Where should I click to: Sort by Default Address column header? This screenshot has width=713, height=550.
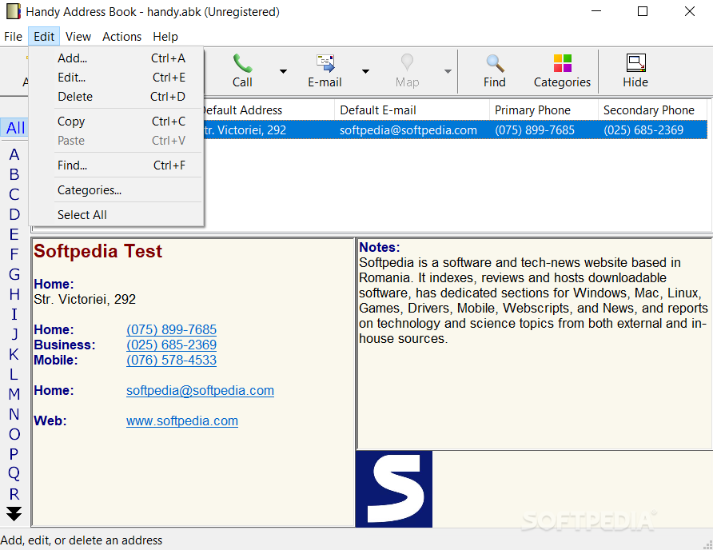269,110
